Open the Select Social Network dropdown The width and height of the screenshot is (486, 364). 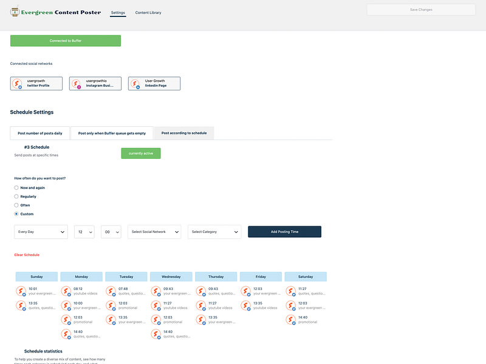(154, 232)
